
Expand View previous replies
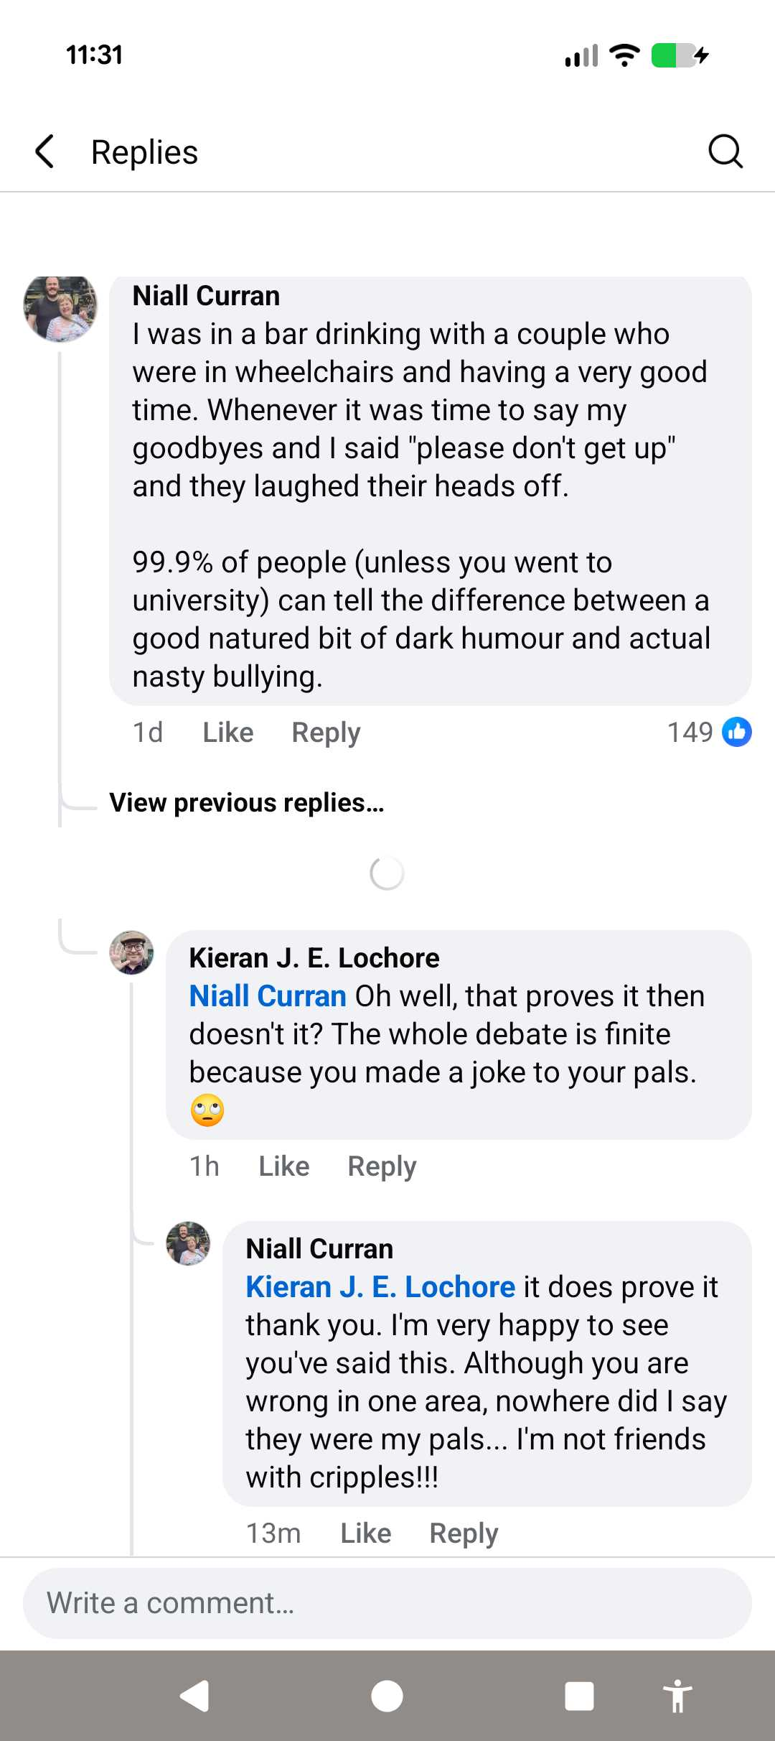(246, 802)
